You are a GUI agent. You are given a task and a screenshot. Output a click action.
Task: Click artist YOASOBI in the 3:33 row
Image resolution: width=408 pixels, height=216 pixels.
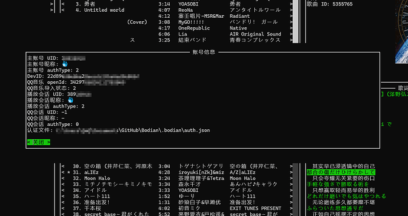(x=188, y=190)
